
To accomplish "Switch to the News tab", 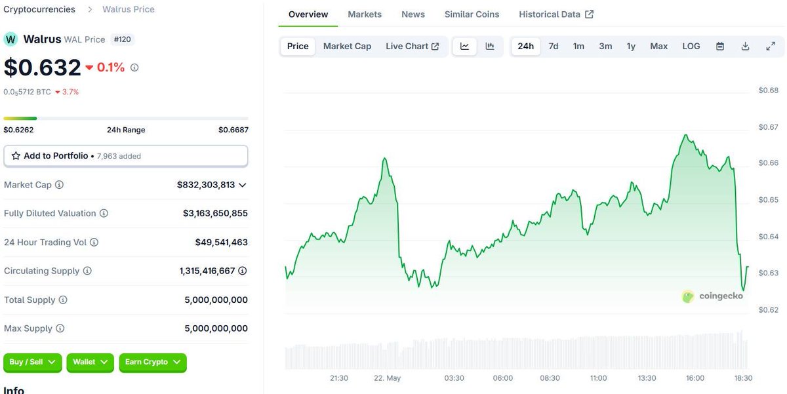I will pyautogui.click(x=413, y=14).
